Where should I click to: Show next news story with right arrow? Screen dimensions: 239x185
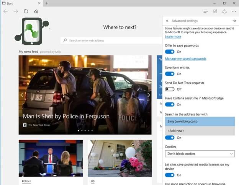149,95
